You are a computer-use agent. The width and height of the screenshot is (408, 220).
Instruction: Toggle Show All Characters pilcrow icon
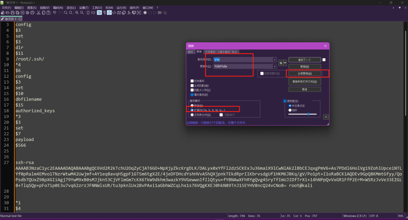click(104, 12)
